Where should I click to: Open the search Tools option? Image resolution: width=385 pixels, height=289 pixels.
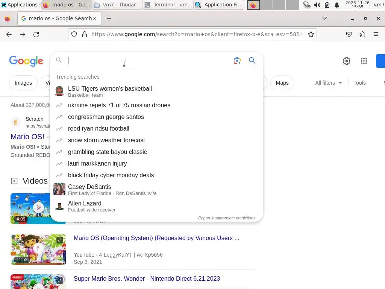tap(359, 83)
